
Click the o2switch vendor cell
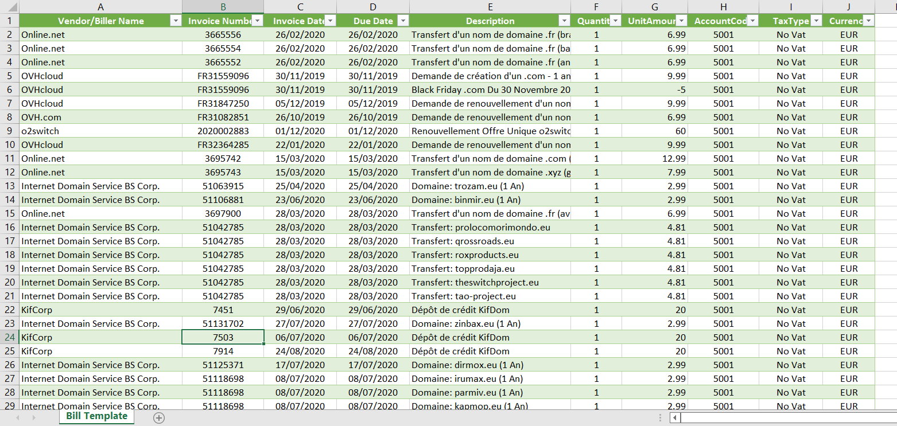pyautogui.click(x=101, y=131)
